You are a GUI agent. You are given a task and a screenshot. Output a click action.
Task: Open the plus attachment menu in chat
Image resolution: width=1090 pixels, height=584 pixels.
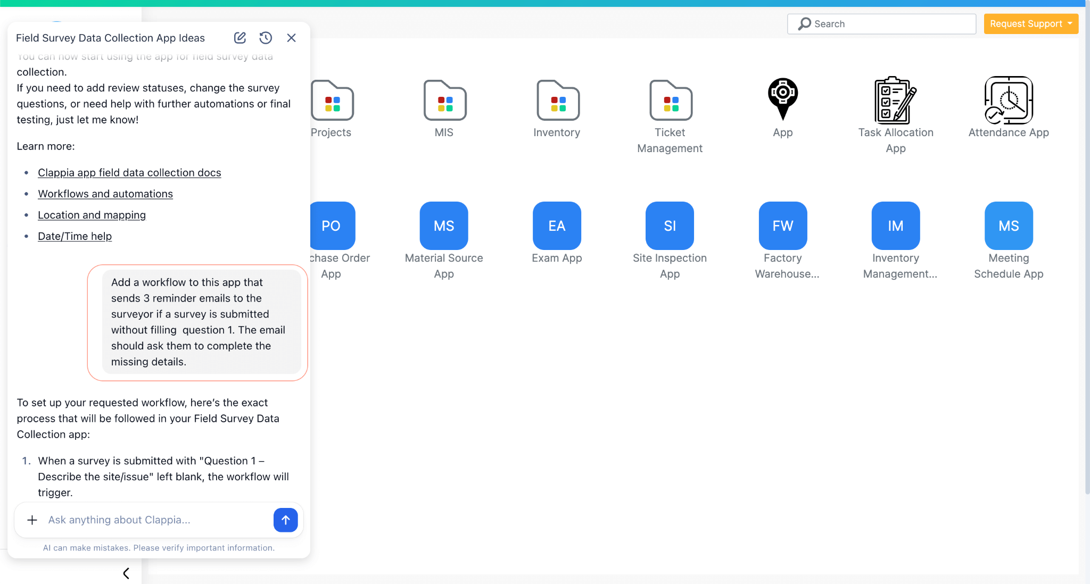[32, 520]
